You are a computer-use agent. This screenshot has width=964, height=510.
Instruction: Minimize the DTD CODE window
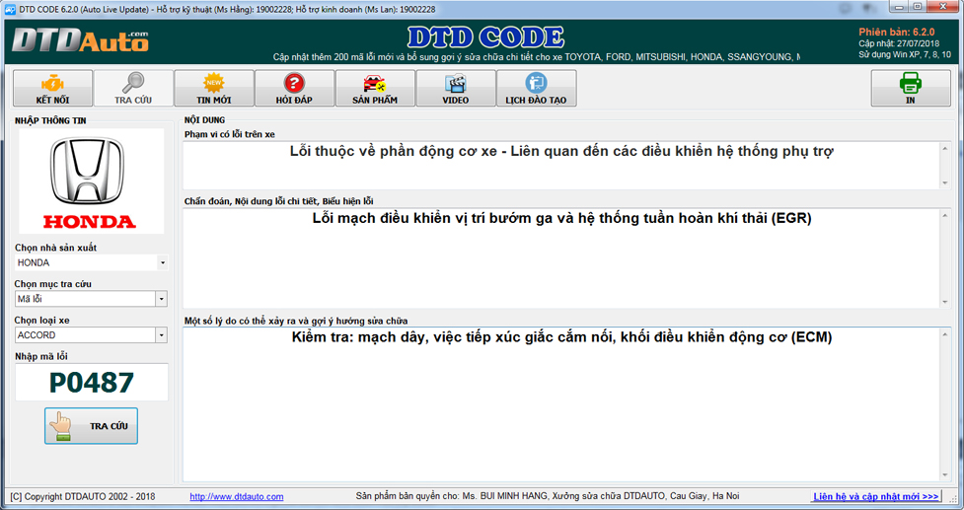click(x=901, y=6)
